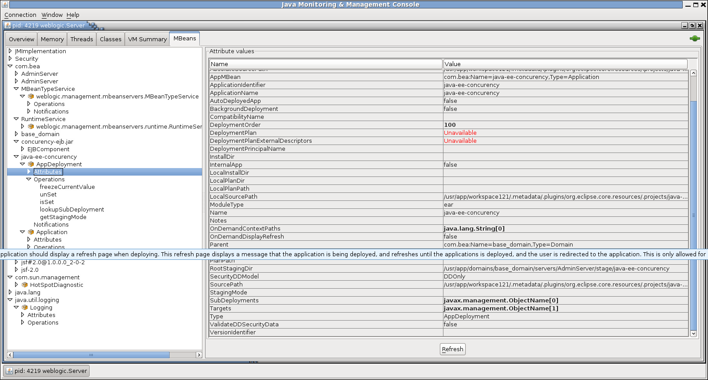Click the HotSpotDiagnostic bean icon
Viewport: 708px width, 380px height.
[24, 285]
